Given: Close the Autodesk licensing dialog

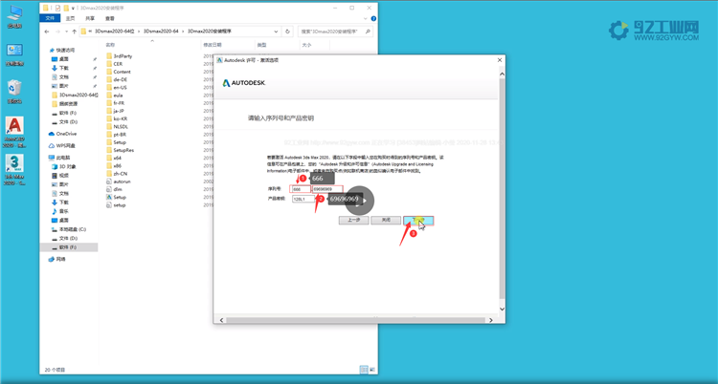Looking at the screenshot, I should [500, 60].
